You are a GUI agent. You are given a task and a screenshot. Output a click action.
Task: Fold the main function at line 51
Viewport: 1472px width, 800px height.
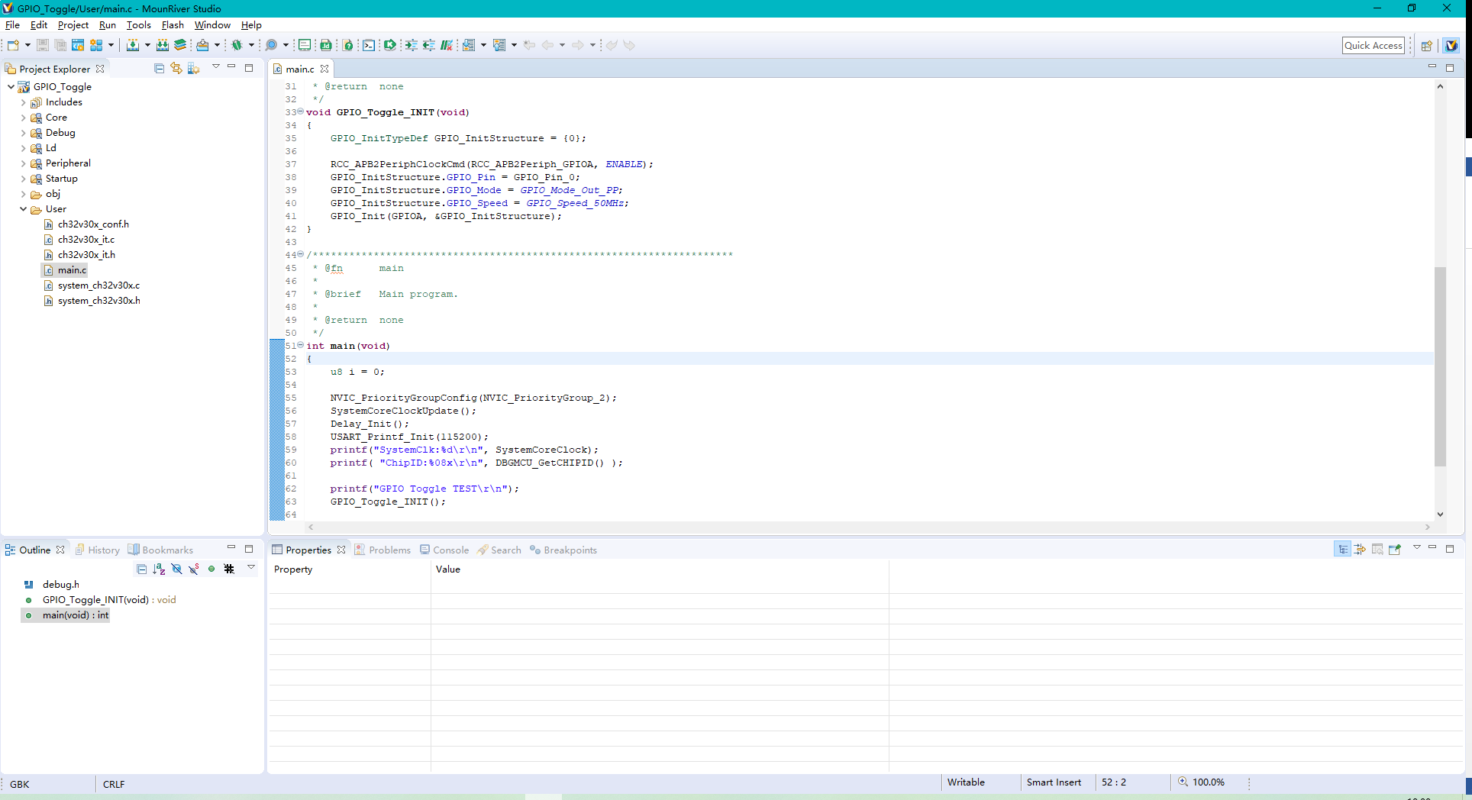click(300, 345)
